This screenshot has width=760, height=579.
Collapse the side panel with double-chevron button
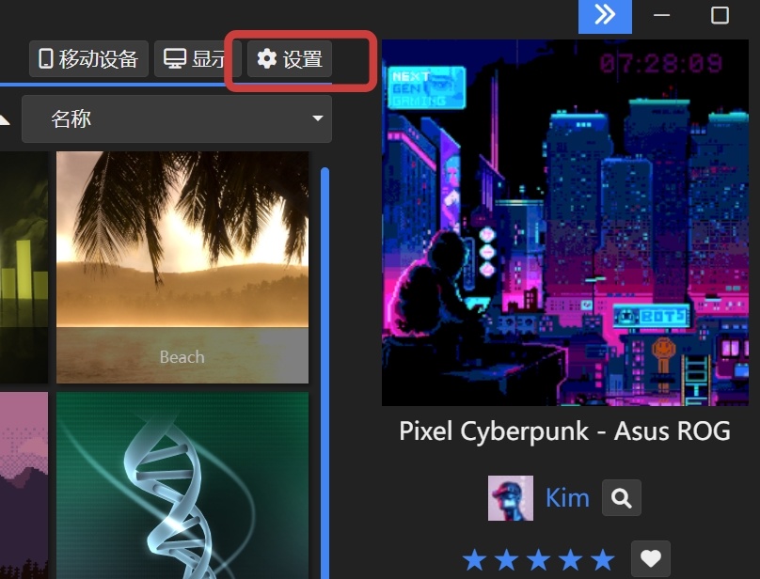point(605,15)
